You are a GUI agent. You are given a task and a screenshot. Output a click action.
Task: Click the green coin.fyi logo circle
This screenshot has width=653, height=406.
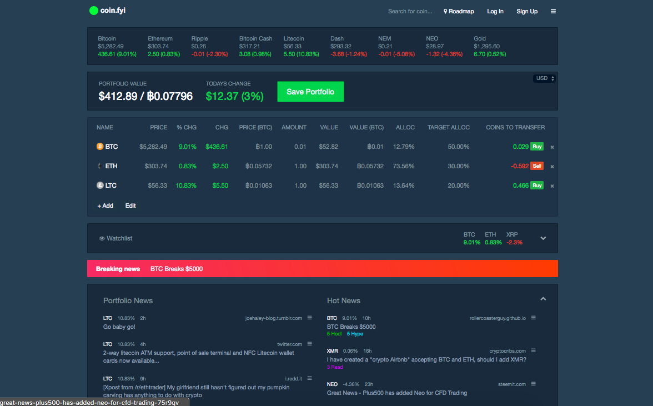94,11
